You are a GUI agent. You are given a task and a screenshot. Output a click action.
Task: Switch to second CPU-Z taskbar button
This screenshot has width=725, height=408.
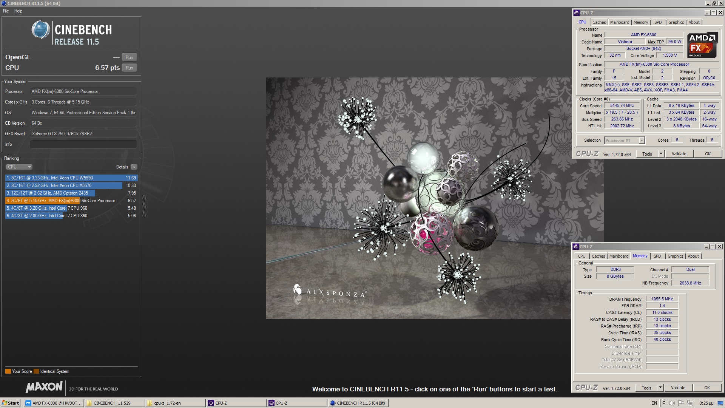point(297,403)
